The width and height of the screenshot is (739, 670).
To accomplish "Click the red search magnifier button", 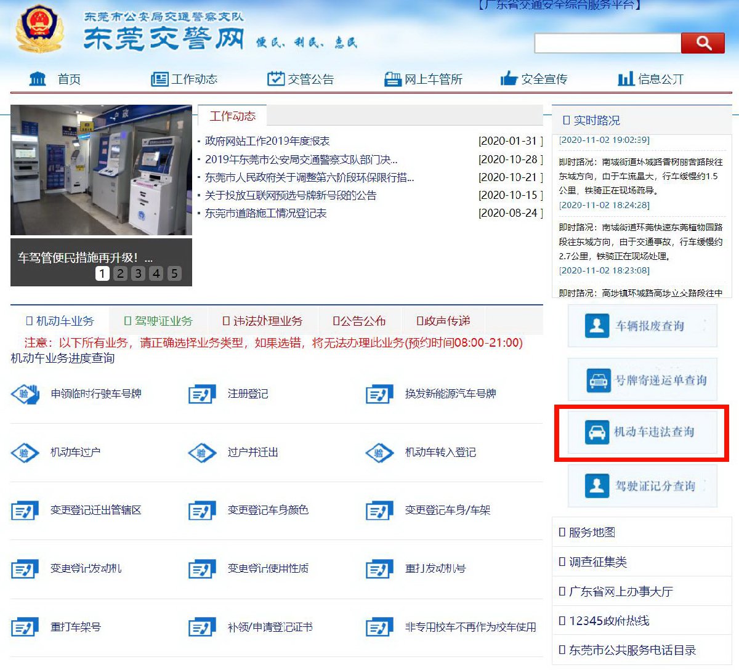I will (703, 43).
